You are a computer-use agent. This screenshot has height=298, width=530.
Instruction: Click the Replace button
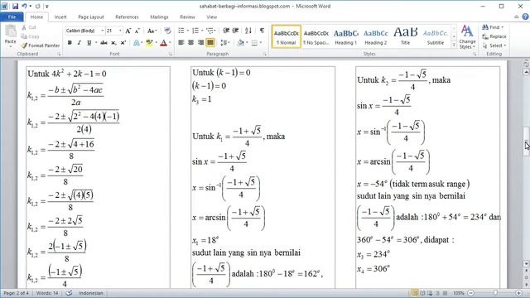click(494, 36)
